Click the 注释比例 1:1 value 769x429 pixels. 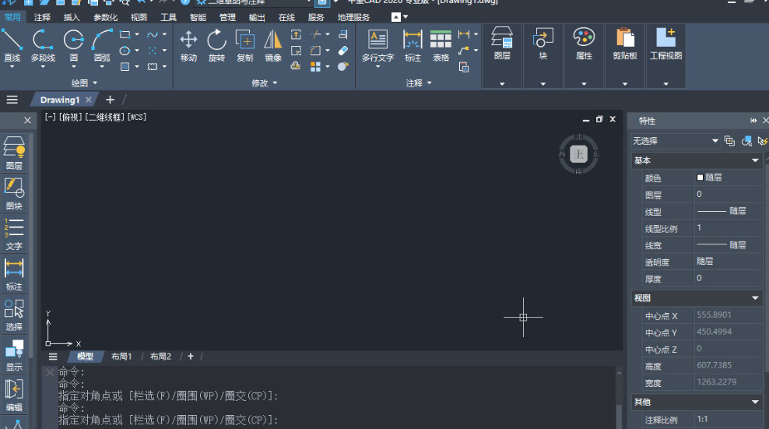tap(729, 419)
